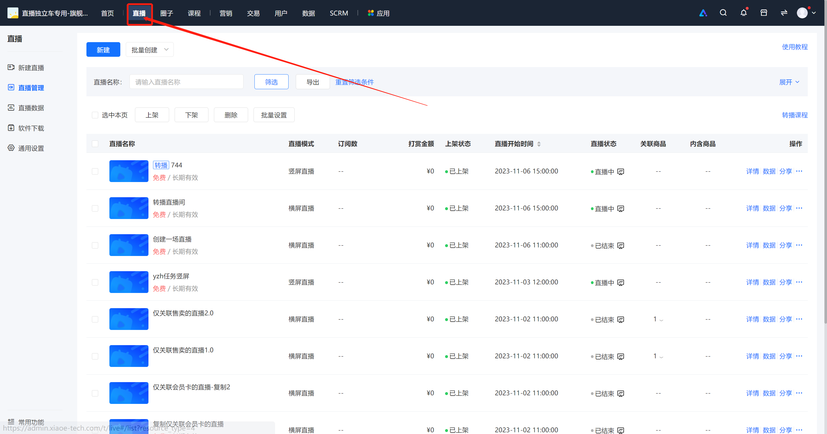Click the screen icon next to 直播中 for 744
Screen dimensions: 827x434
(x=621, y=172)
